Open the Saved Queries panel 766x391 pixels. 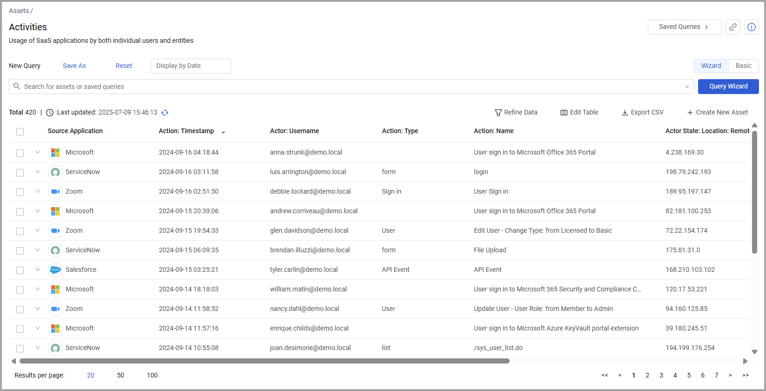tap(685, 27)
